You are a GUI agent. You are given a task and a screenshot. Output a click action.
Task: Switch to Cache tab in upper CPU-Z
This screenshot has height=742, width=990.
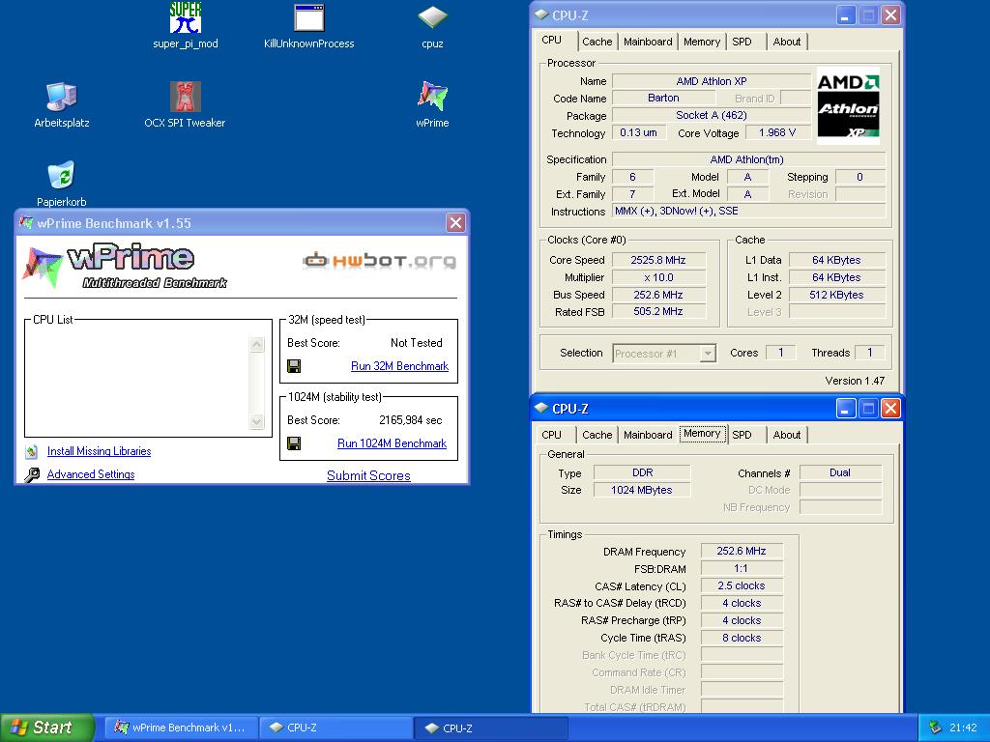(x=597, y=42)
